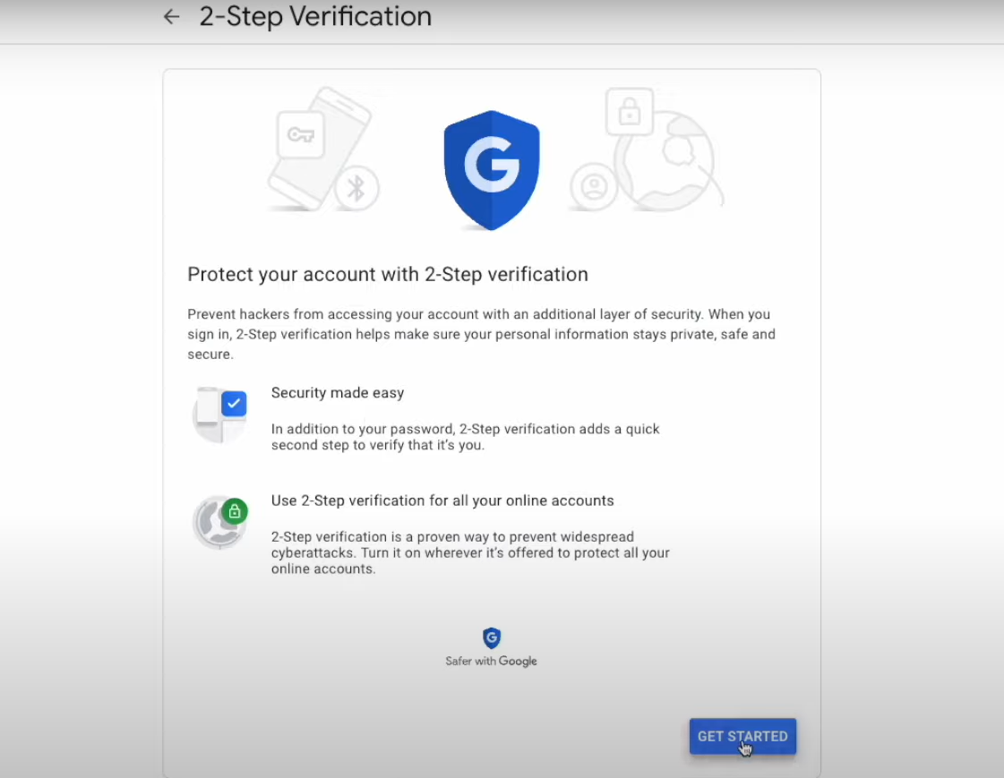Screen dimensions: 1004x778
Task: Click Use 2-Step verification for all accounts heading
Action: click(442, 501)
